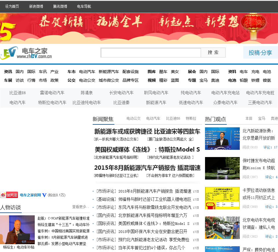The height and width of the screenshot is (252, 278).
Task: Click the search input field
Action: pos(151,53)
